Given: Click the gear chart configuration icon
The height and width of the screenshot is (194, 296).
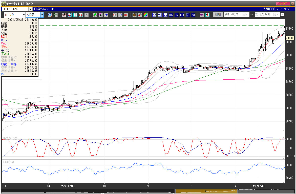Looking at the screenshot, I should (134, 15).
